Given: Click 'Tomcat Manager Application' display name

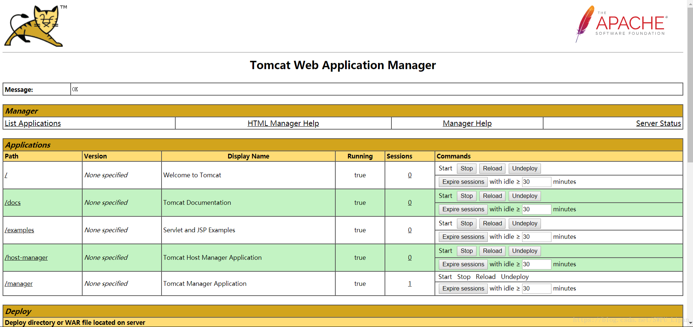Looking at the screenshot, I should (x=205, y=284).
